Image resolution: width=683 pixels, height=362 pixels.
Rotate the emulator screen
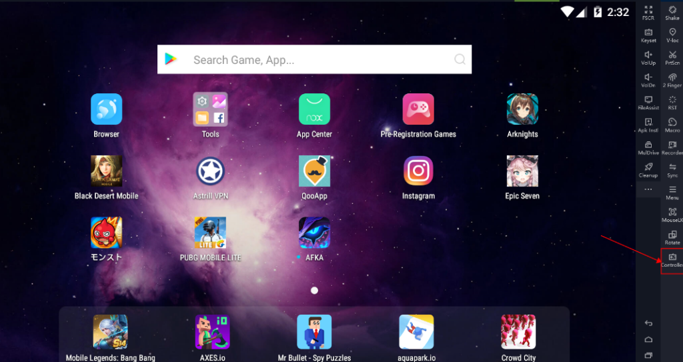[672, 237]
